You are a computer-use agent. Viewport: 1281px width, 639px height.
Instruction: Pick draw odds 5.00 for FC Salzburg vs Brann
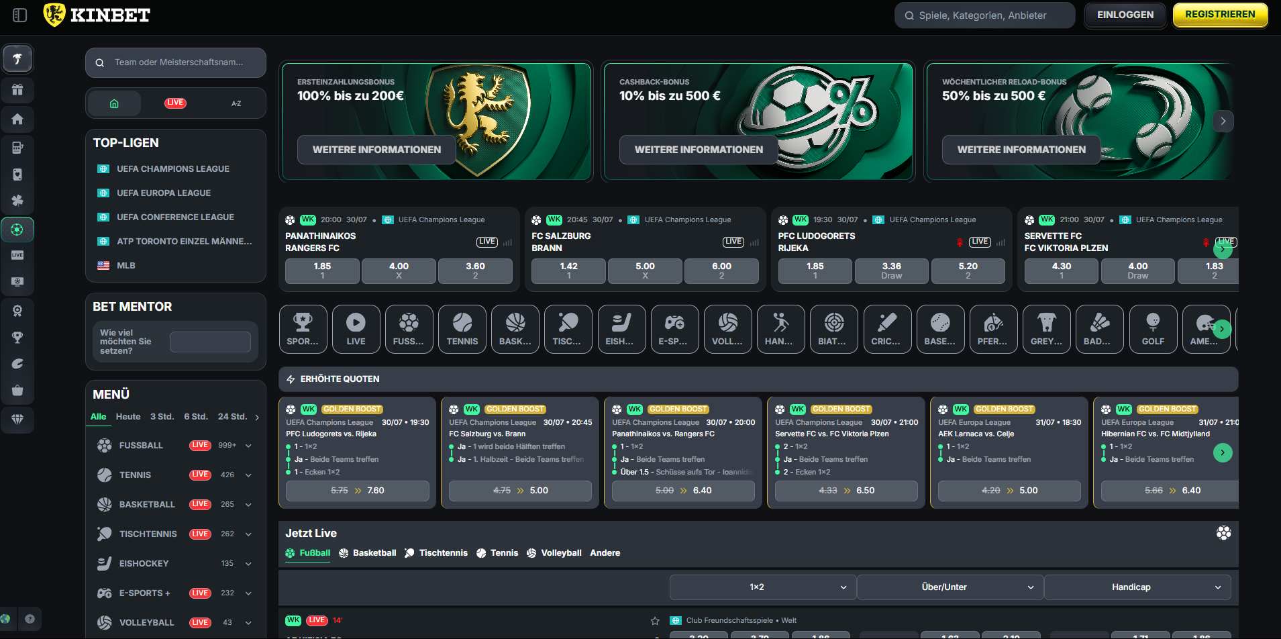645,271
